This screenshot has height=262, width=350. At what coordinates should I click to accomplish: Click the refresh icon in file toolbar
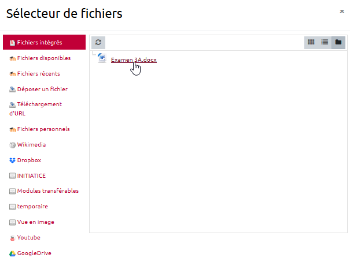pyautogui.click(x=98, y=42)
